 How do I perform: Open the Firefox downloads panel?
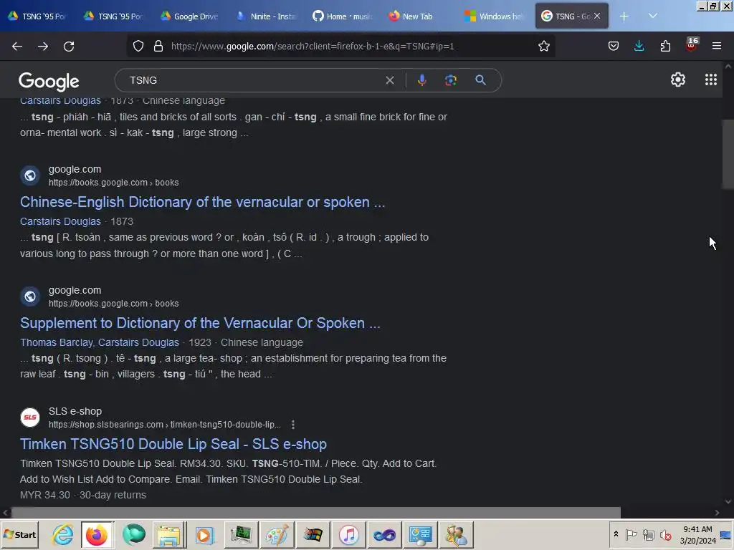[x=639, y=47]
